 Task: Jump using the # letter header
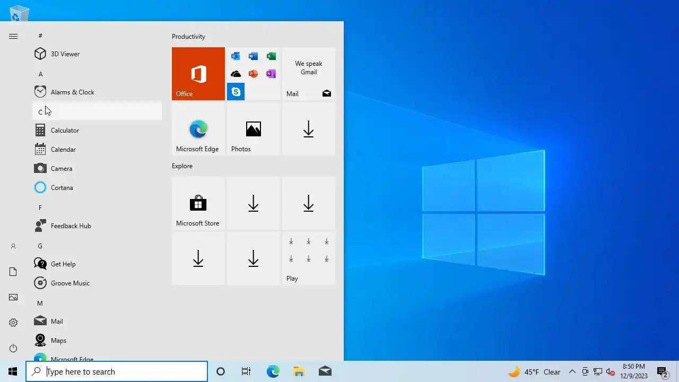pos(97,36)
